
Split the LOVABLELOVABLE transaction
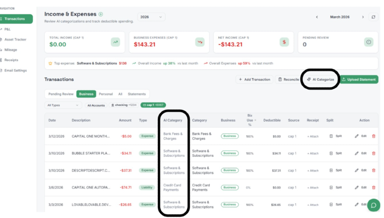click(x=336, y=204)
